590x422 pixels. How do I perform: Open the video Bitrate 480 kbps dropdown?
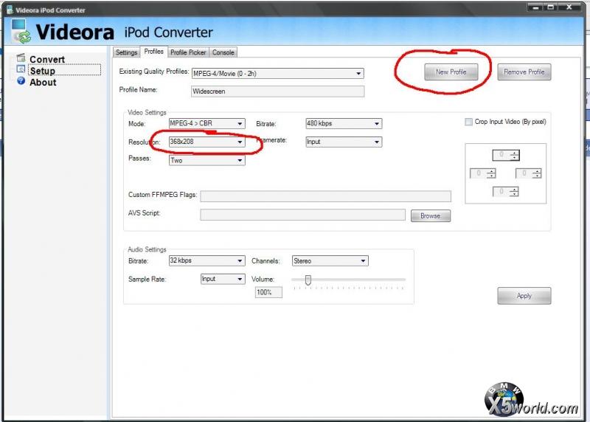pyautogui.click(x=344, y=123)
